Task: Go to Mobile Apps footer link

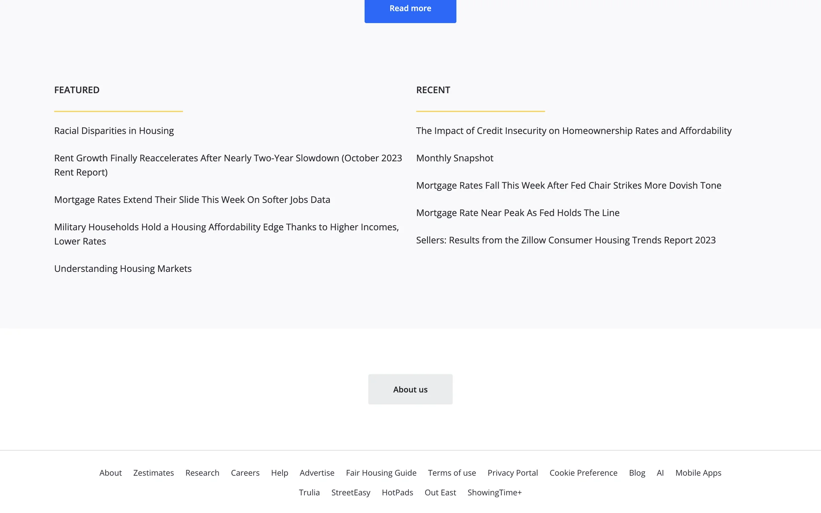Action: (x=698, y=473)
